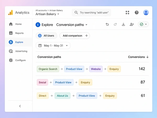The width and height of the screenshot is (157, 118).
Task: Open the date range dropdown arrow
Action: (x=67, y=46)
